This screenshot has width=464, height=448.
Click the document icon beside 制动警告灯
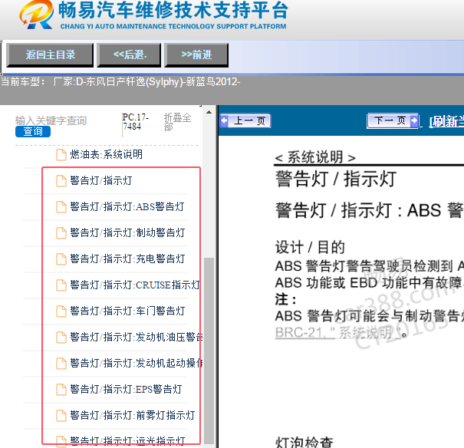(x=61, y=233)
